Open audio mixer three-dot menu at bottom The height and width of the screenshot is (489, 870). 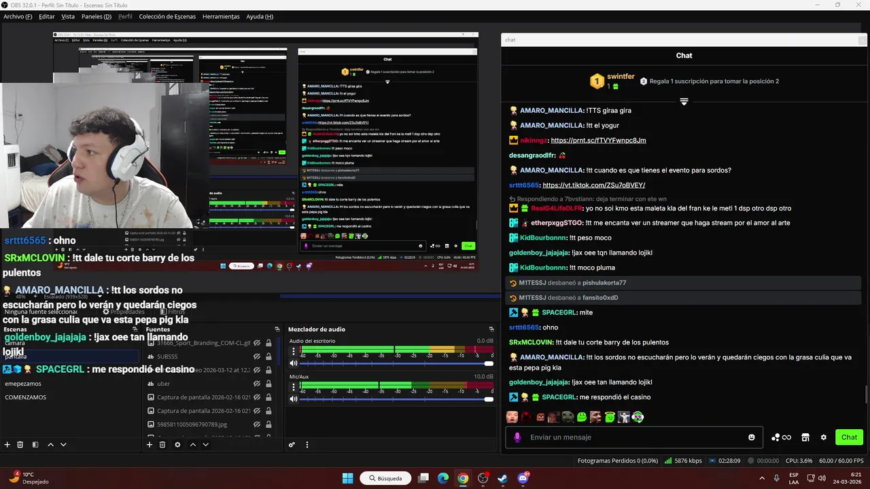coord(307,445)
